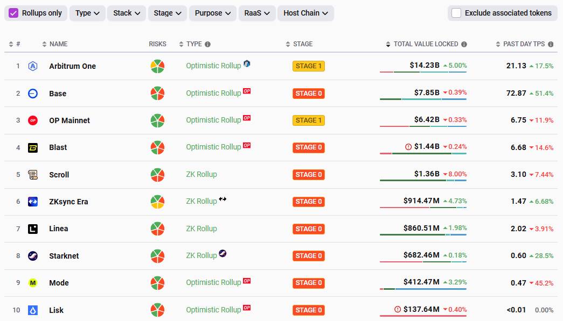
Task: Click Optimistic Rollup type in Blast row
Action: point(213,147)
